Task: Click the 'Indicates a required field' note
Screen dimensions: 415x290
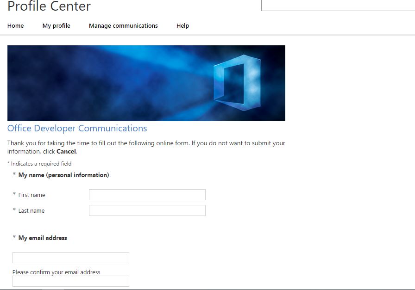Action: (x=39, y=164)
